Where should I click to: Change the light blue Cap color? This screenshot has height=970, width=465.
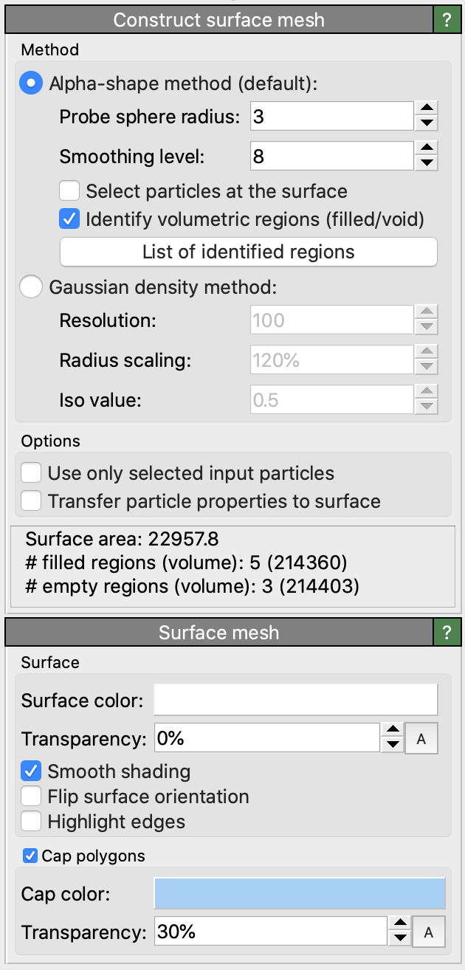(x=299, y=894)
